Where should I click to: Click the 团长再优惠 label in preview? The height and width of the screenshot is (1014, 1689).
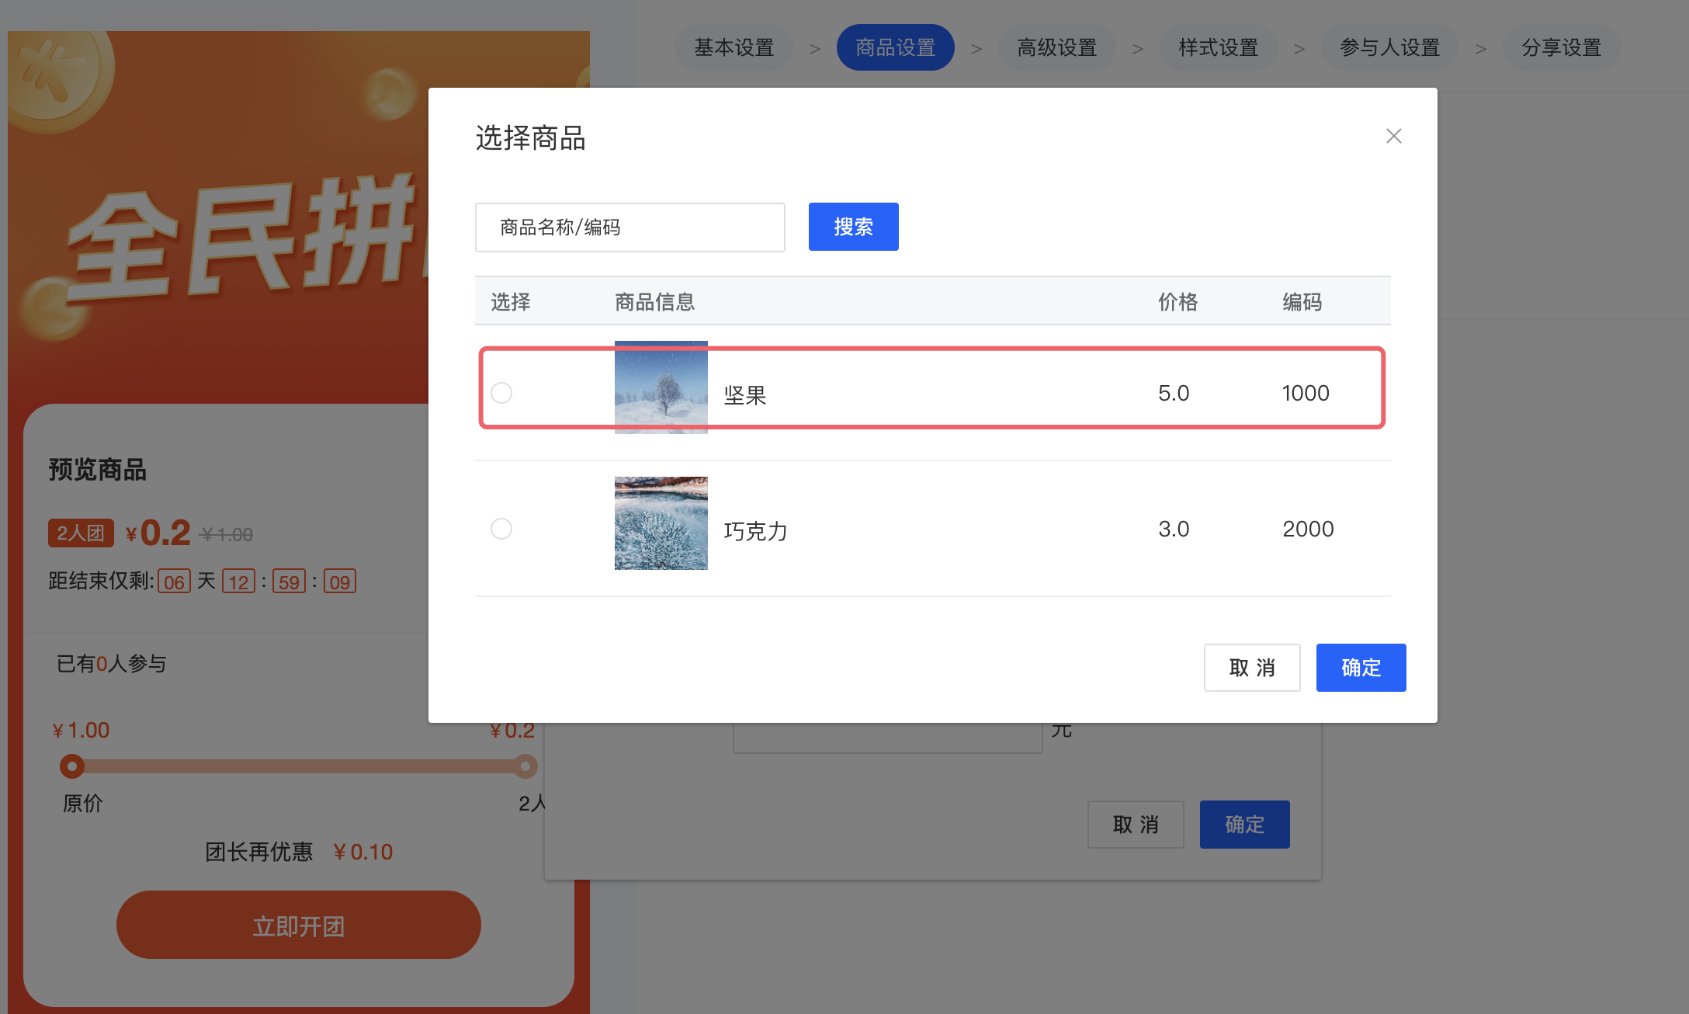coord(258,852)
